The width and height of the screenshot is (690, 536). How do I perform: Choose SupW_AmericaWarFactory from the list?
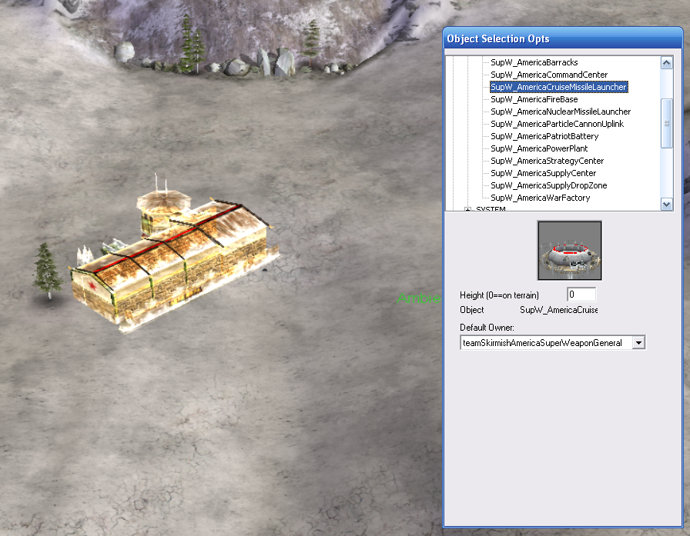click(540, 198)
